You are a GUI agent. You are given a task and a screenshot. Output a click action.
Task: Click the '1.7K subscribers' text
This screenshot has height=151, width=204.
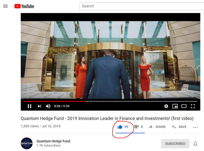48,145
